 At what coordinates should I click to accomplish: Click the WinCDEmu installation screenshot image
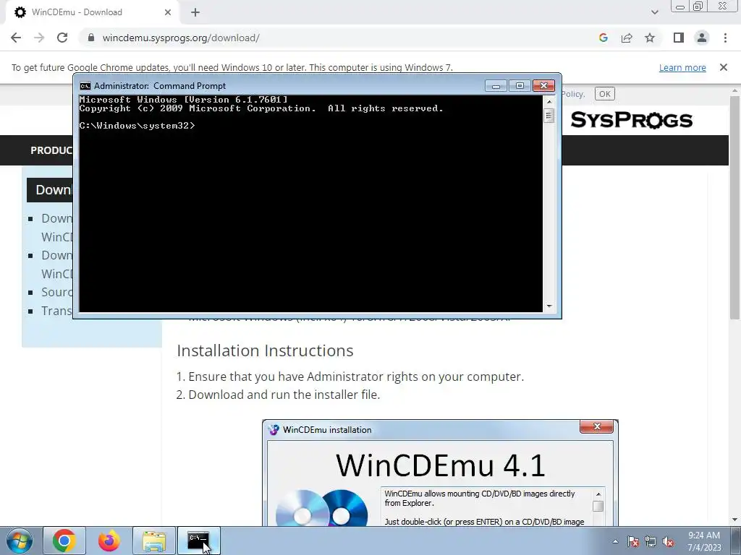pyautogui.click(x=440, y=473)
